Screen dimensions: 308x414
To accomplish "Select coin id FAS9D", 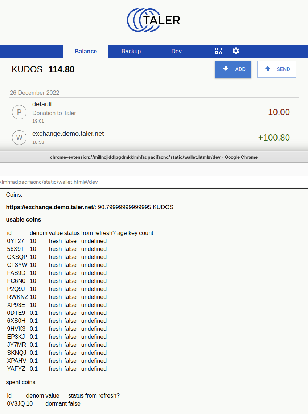I will (x=16, y=273).
